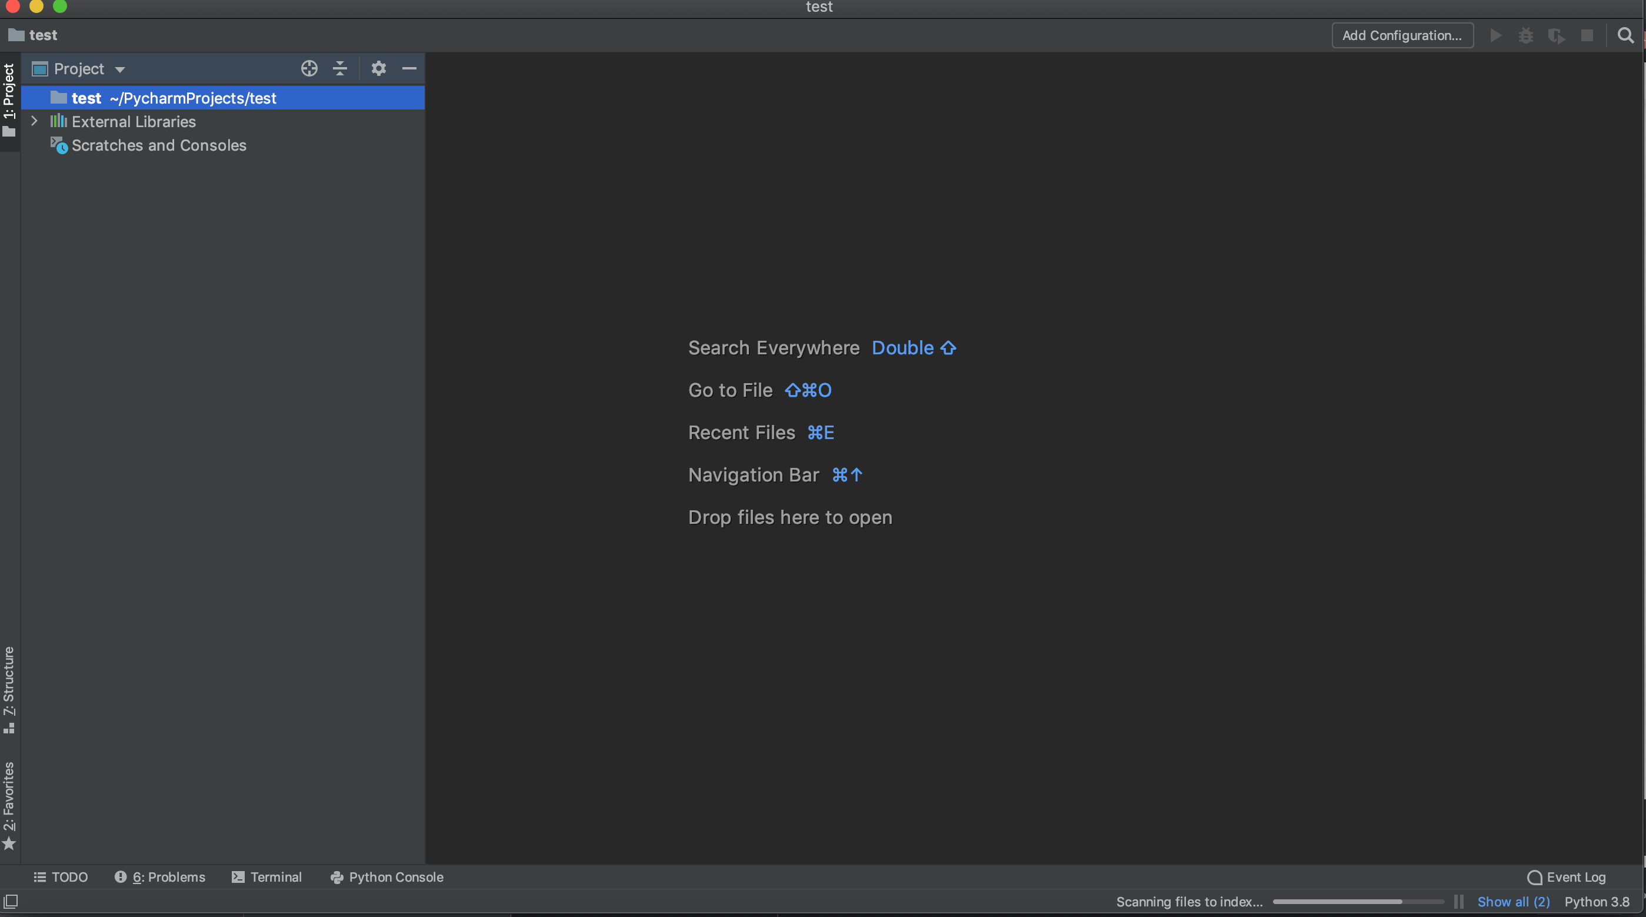Hide the Project panel with minus icon
This screenshot has width=1646, height=917.
tap(409, 68)
